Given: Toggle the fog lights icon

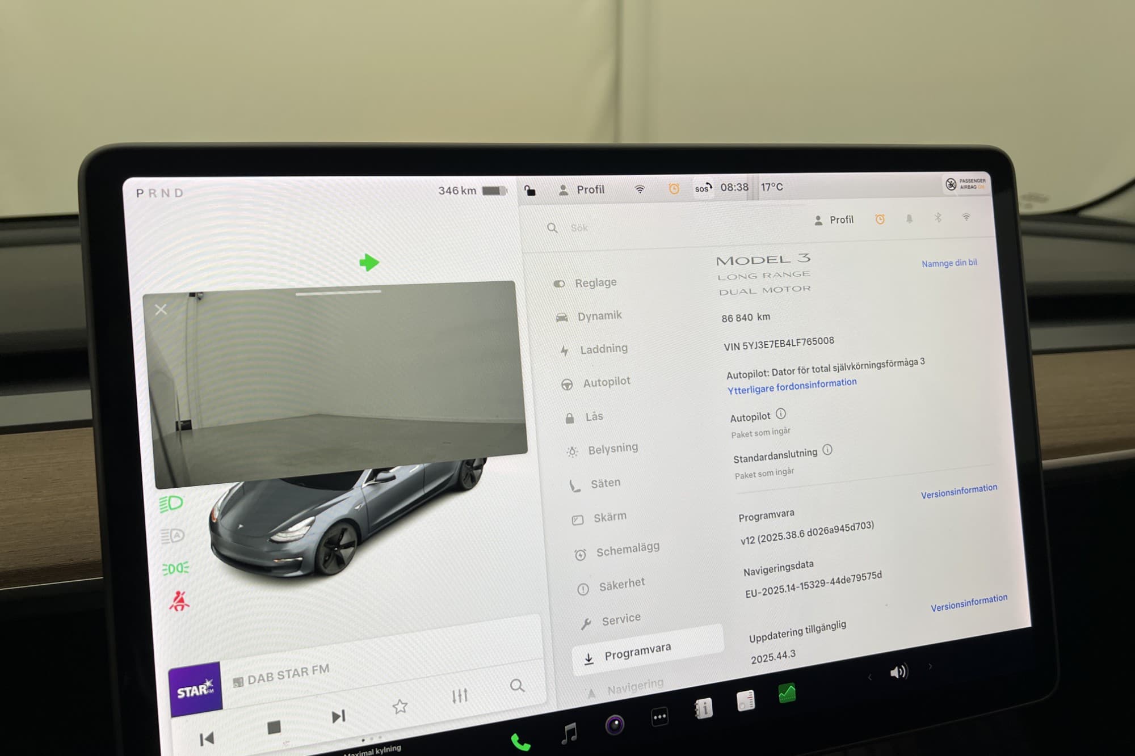Looking at the screenshot, I should (175, 568).
